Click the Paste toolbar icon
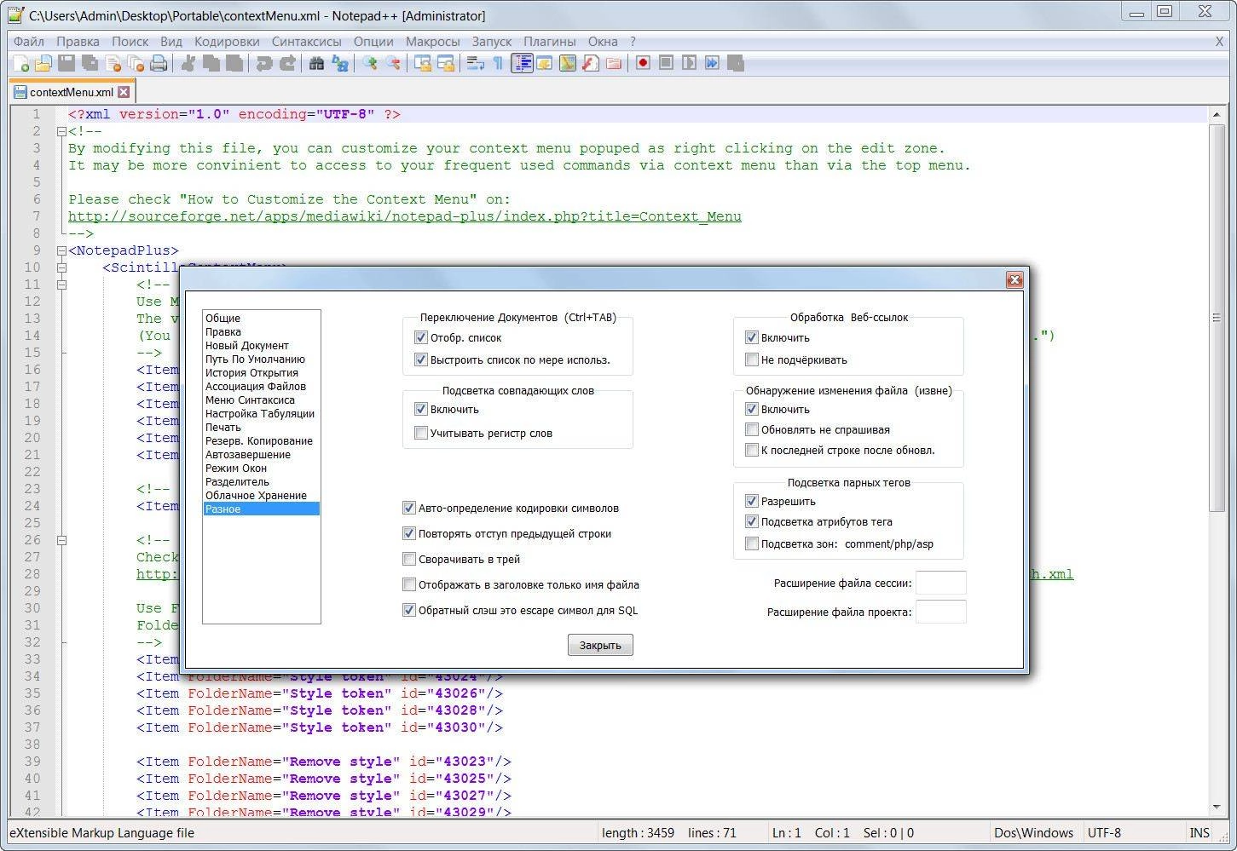The image size is (1237, 851). [234, 63]
